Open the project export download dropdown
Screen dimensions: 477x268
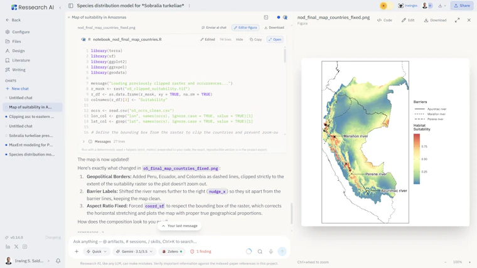coord(442,6)
